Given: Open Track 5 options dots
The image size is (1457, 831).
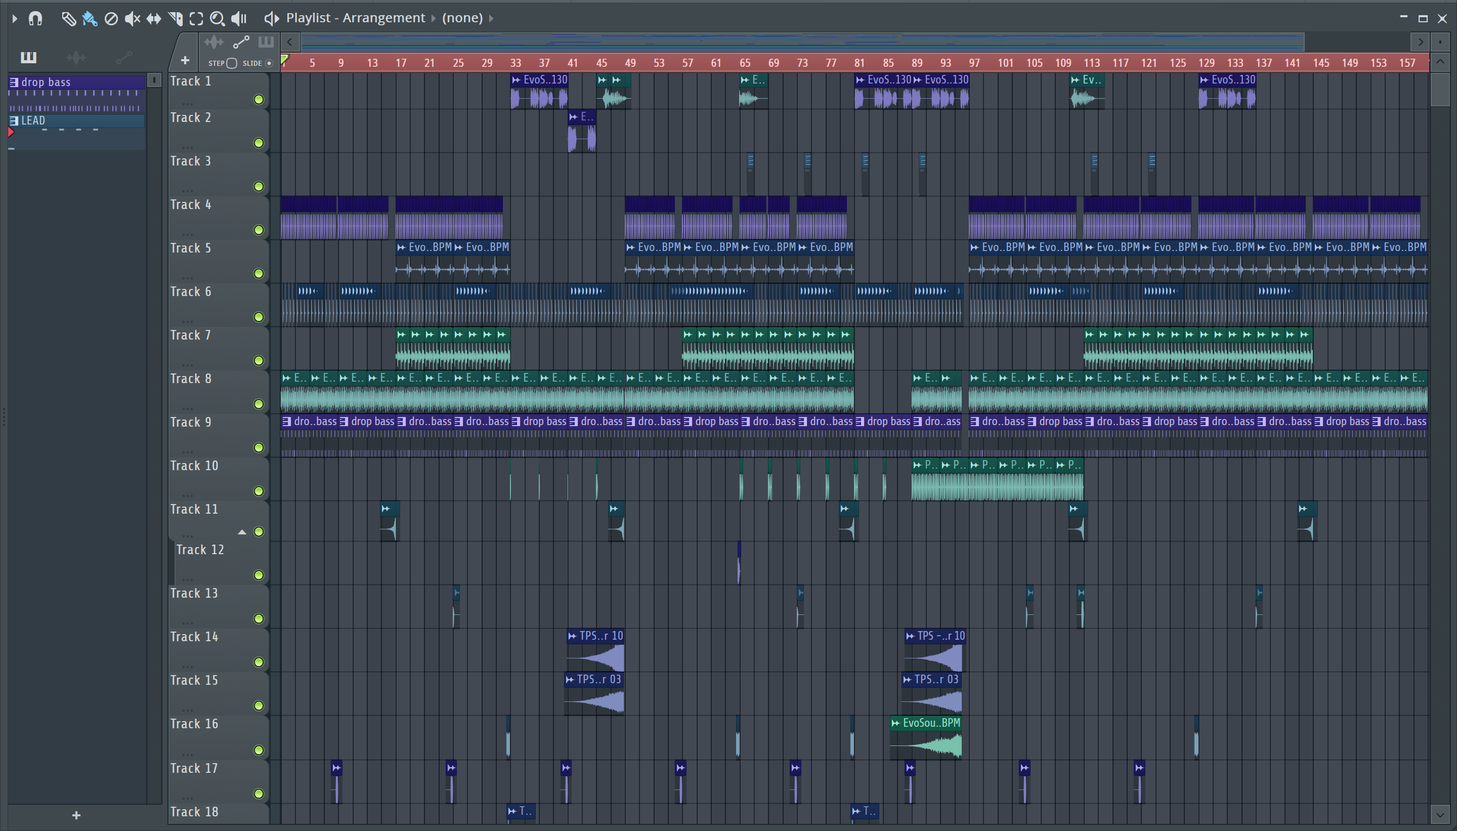Looking at the screenshot, I should point(187,278).
